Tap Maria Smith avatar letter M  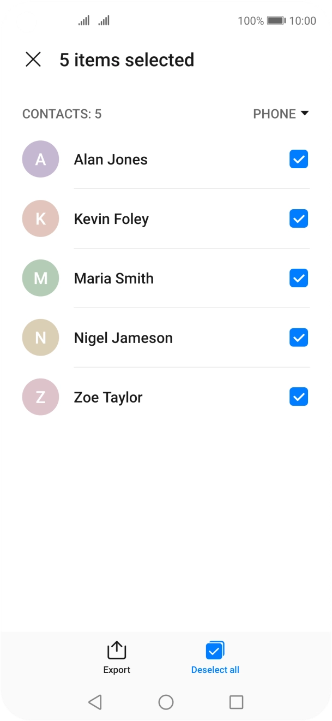(x=40, y=278)
